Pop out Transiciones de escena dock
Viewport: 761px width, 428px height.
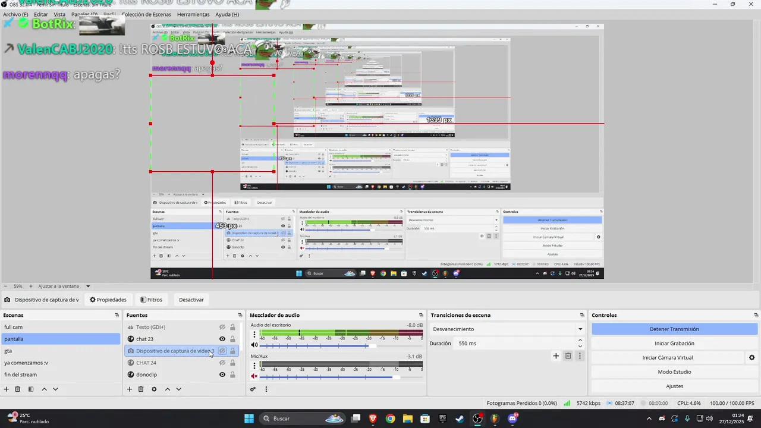click(x=582, y=315)
